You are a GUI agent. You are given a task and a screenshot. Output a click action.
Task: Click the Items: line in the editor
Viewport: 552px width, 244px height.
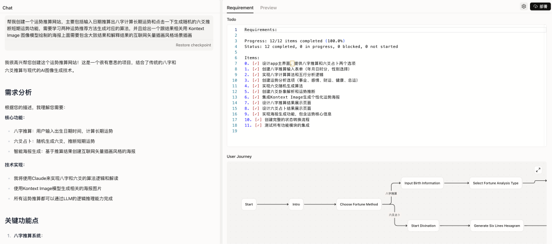[252, 58]
